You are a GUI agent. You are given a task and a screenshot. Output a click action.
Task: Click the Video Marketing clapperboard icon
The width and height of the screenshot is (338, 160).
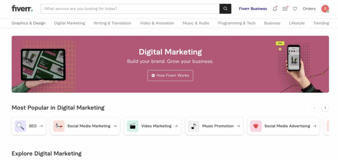point(133,126)
